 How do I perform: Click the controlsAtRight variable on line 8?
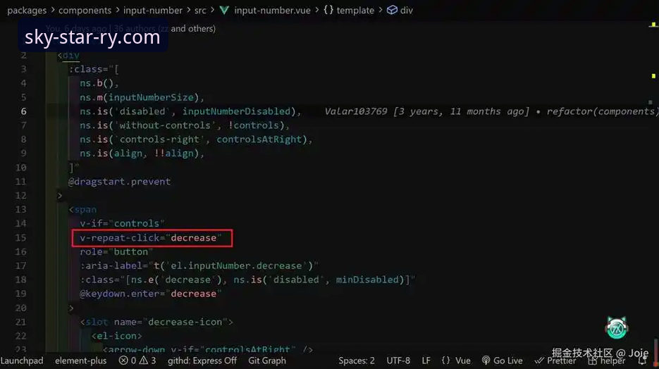[259, 139]
